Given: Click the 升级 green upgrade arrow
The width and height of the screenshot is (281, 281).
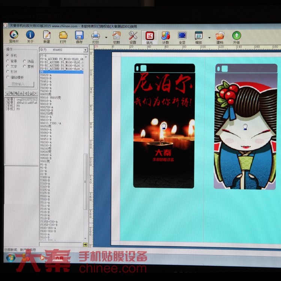Looking at the screenshot, I should click(236, 36).
